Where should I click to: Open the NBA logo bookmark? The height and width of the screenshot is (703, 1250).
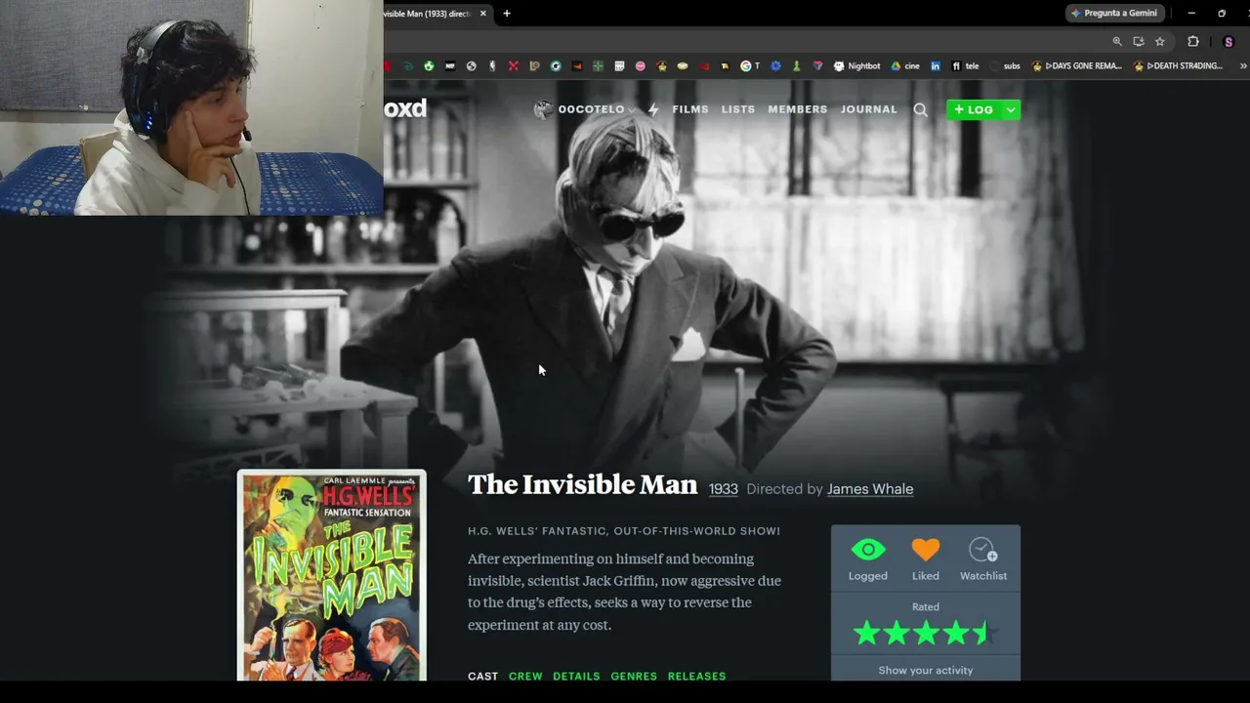(x=492, y=66)
